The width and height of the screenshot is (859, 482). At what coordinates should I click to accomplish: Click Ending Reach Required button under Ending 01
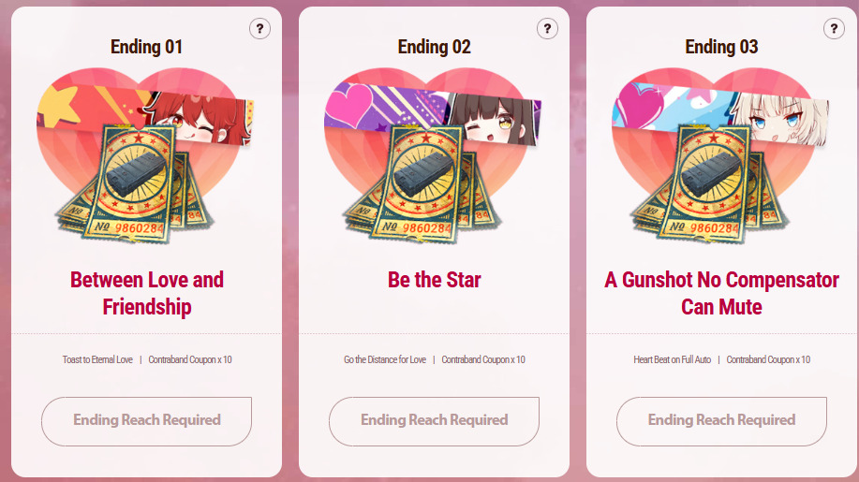click(x=146, y=421)
